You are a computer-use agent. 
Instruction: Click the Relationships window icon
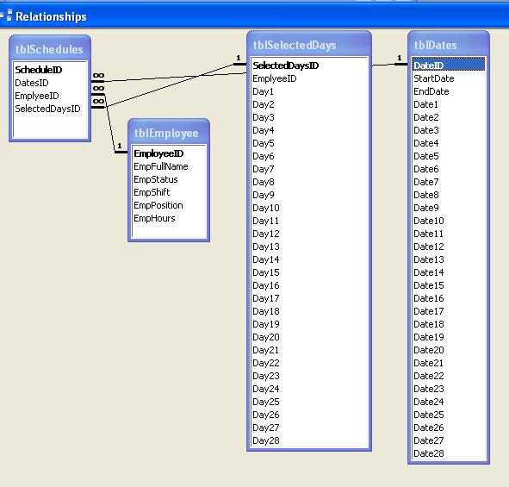tap(7, 16)
